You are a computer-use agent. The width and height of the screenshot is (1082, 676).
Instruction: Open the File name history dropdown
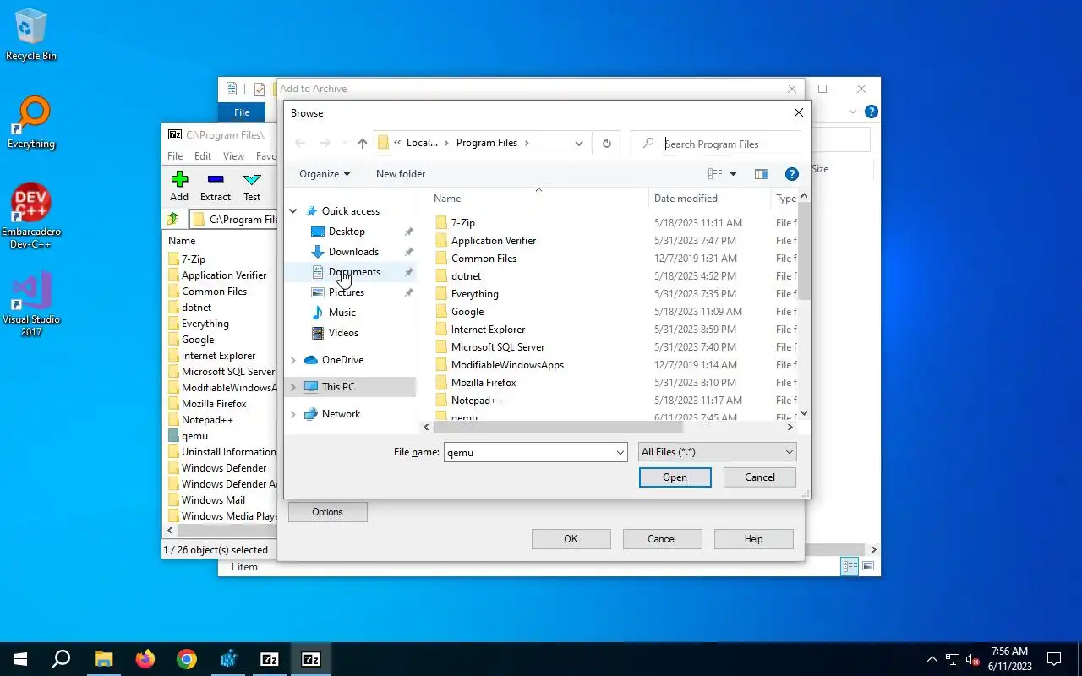(x=620, y=453)
